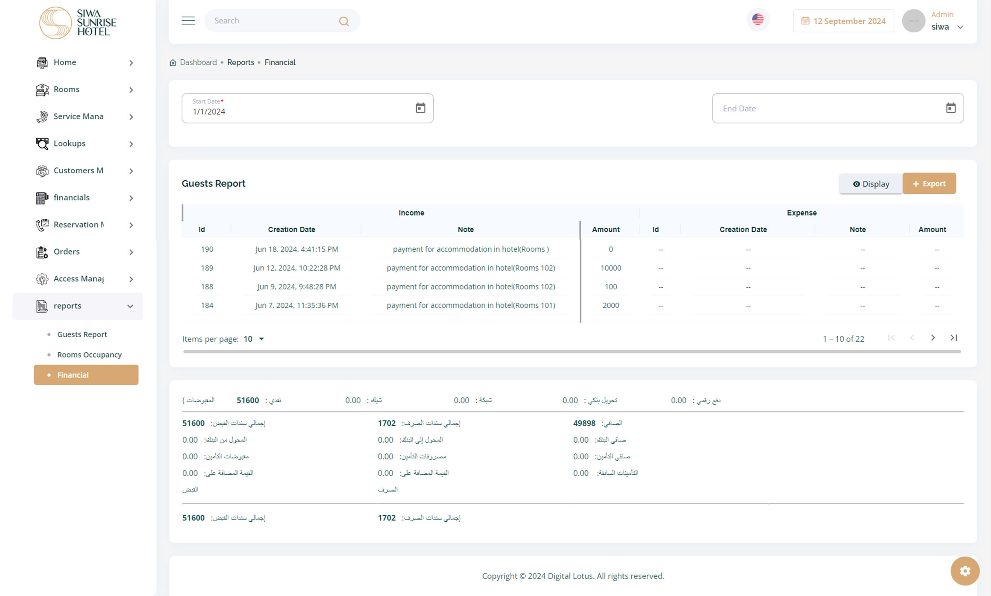This screenshot has height=596, width=991.
Task: Click the Lookups sidebar icon
Action: pos(42,143)
